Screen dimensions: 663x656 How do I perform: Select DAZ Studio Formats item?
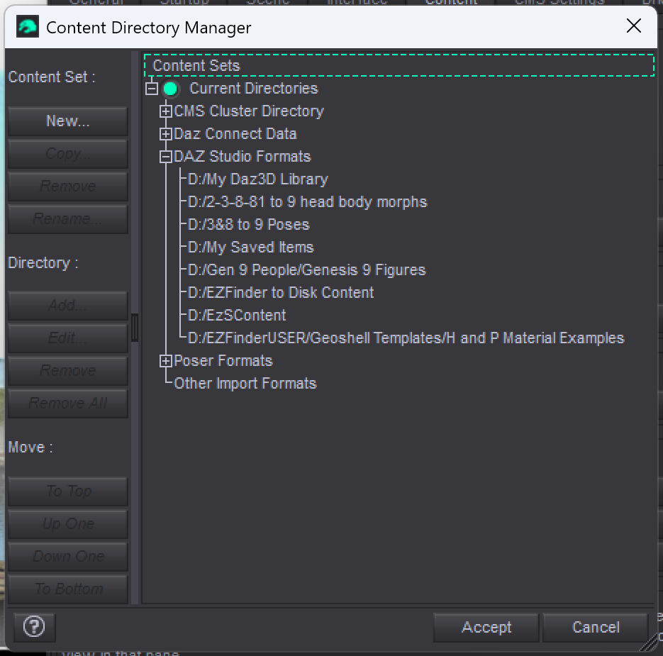tap(243, 157)
